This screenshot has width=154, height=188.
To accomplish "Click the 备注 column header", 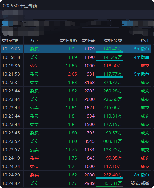I will pos(145,41).
